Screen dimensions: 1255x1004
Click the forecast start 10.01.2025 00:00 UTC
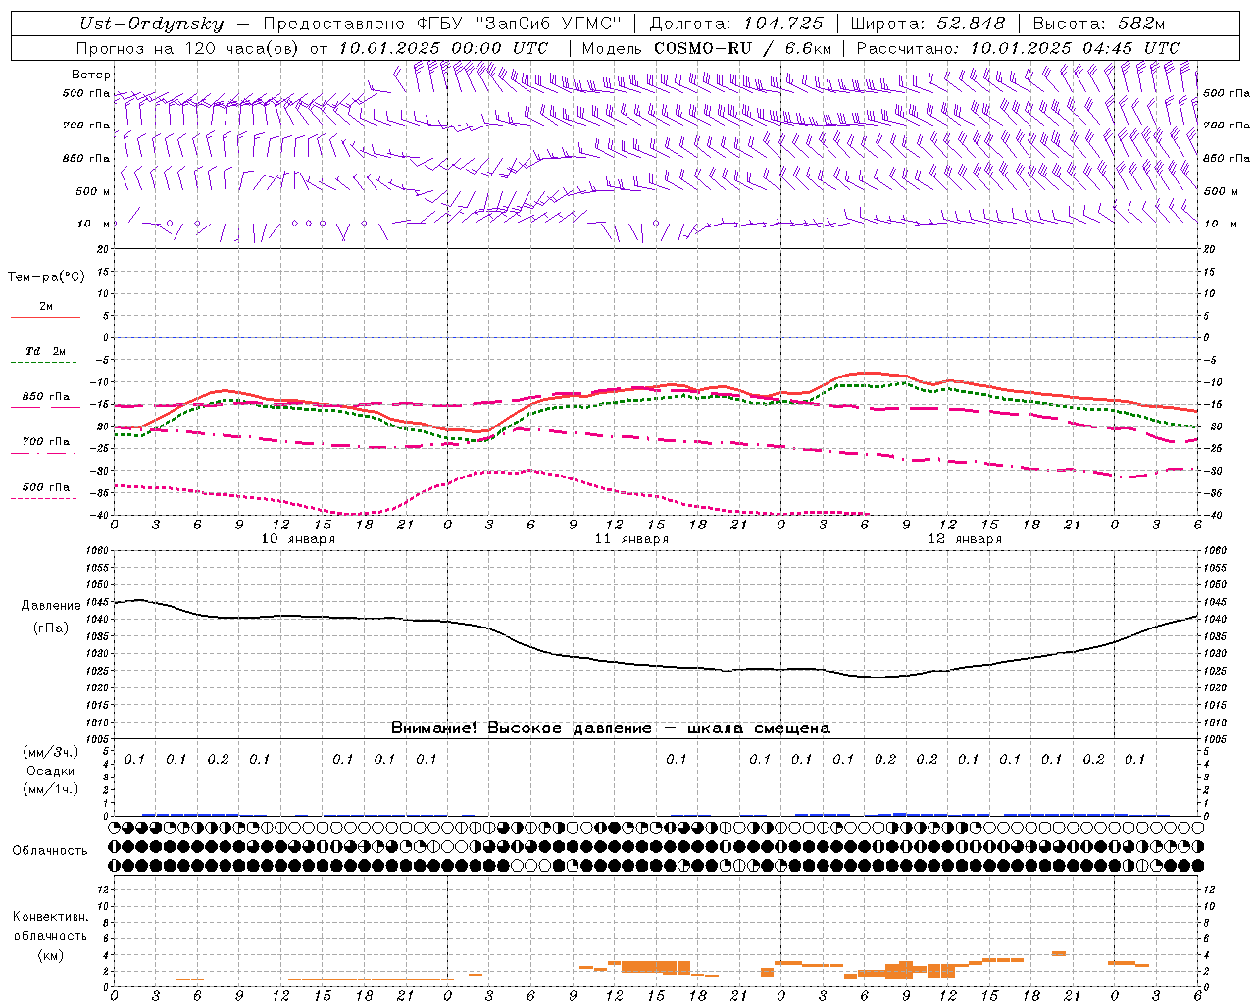tap(443, 48)
